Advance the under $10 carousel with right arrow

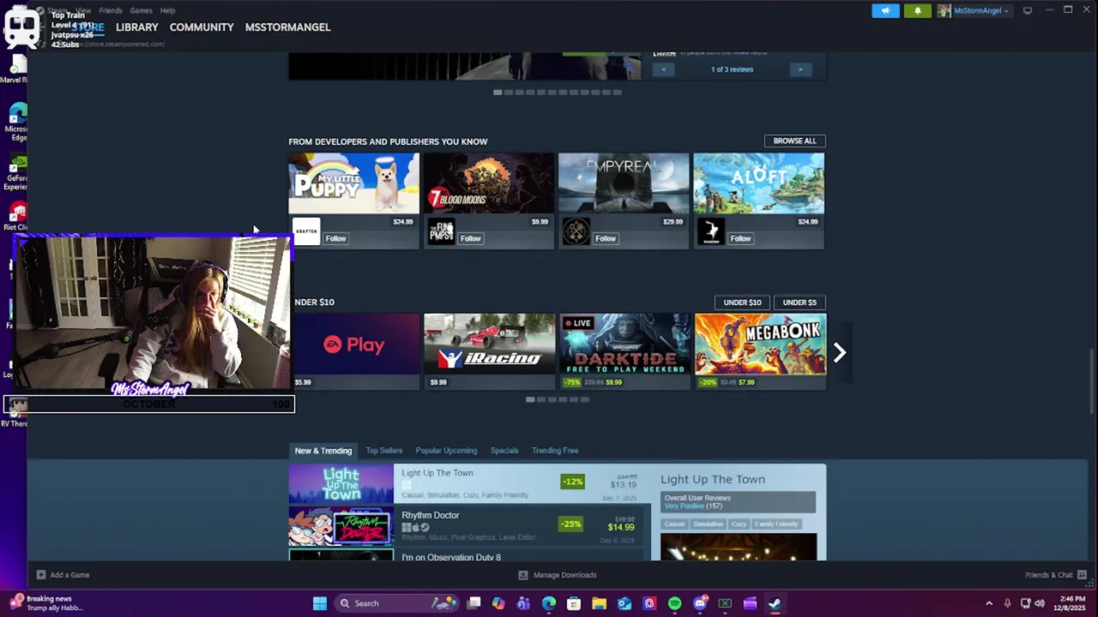coord(840,352)
